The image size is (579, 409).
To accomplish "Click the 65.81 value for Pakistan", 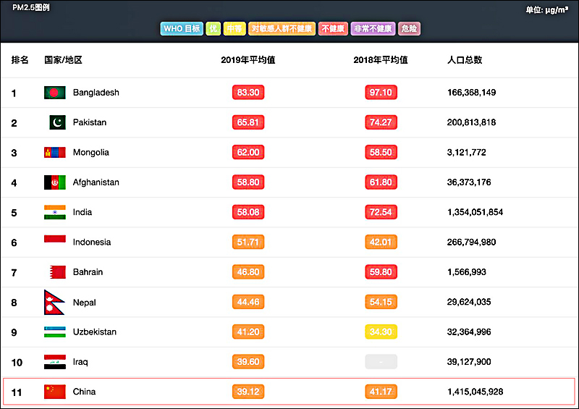I will click(248, 122).
